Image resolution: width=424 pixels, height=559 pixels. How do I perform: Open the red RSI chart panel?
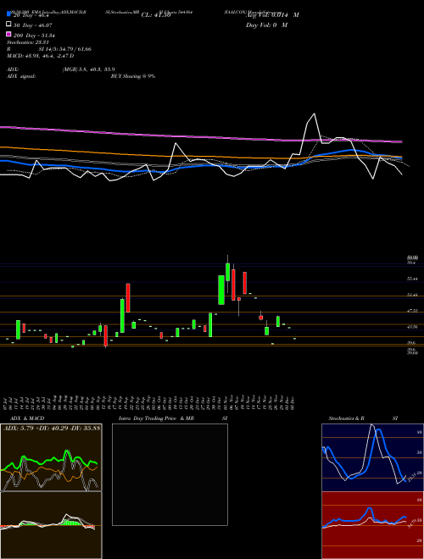point(372,525)
